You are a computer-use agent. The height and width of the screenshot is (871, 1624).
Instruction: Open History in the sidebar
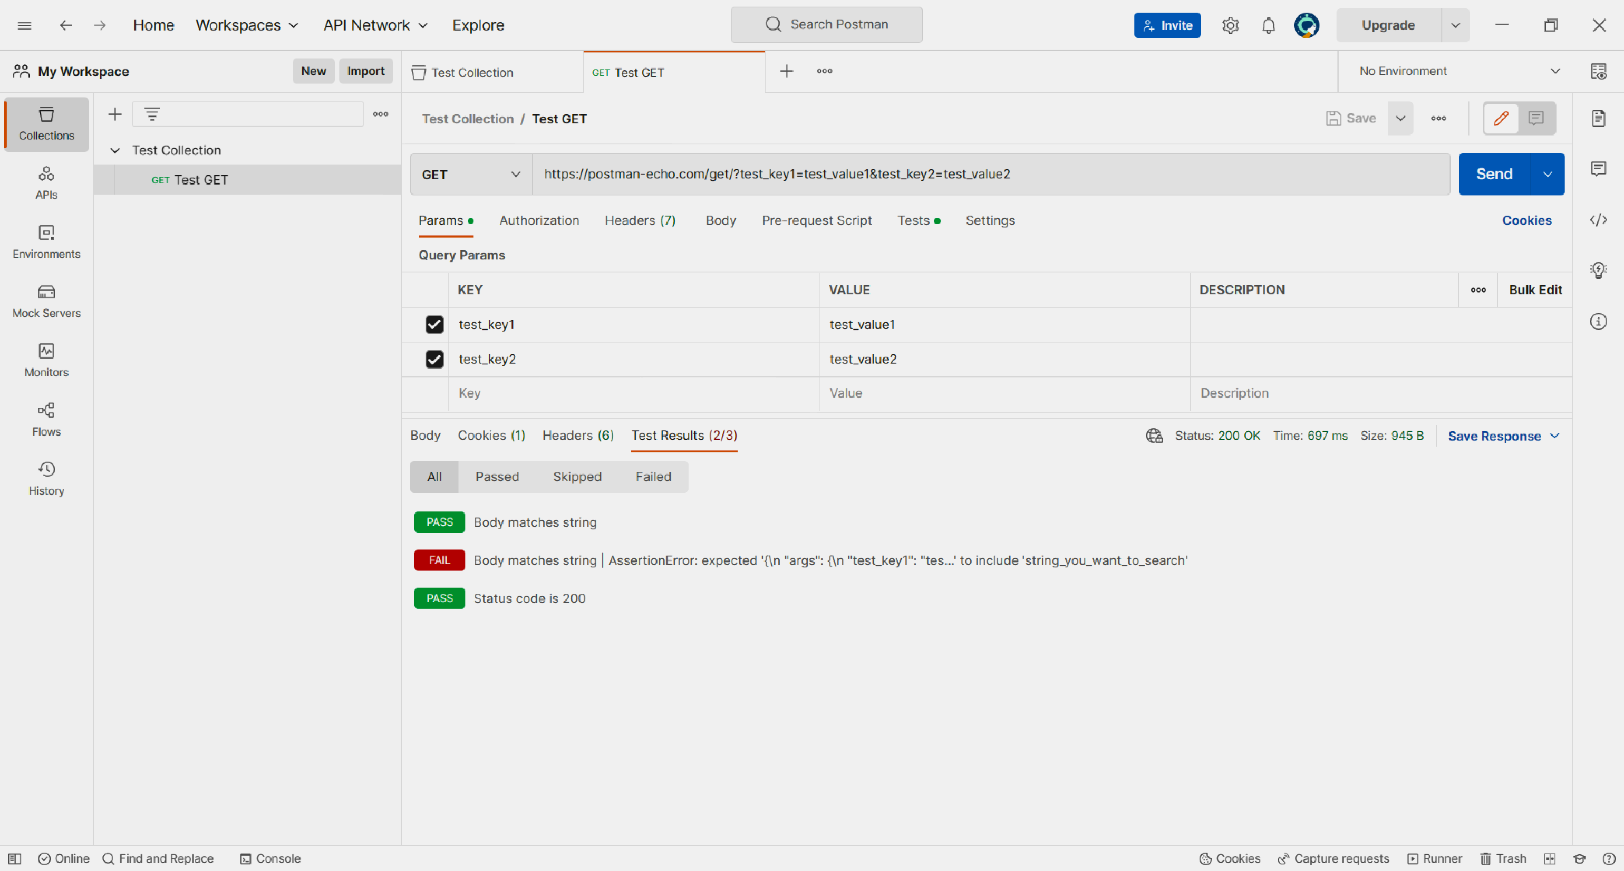46,478
